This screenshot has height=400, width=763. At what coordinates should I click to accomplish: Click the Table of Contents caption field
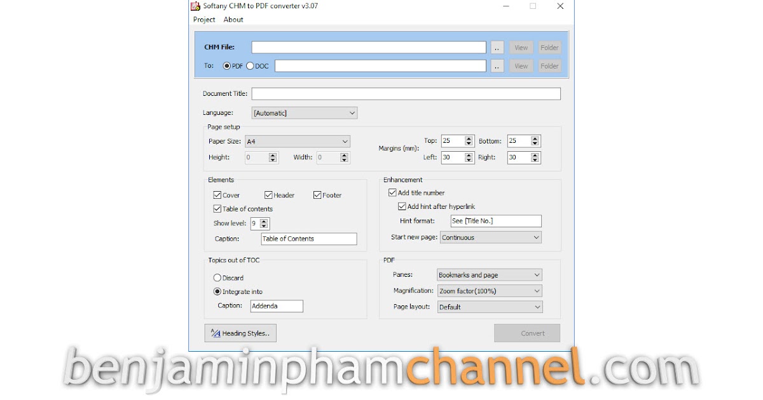click(309, 239)
